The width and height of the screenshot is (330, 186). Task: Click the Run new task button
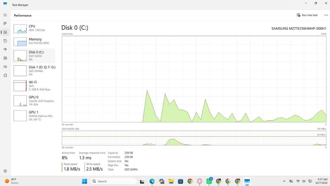point(307,15)
